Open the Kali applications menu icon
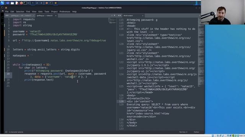The height and width of the screenshot is (137, 245). [x=2, y=3]
